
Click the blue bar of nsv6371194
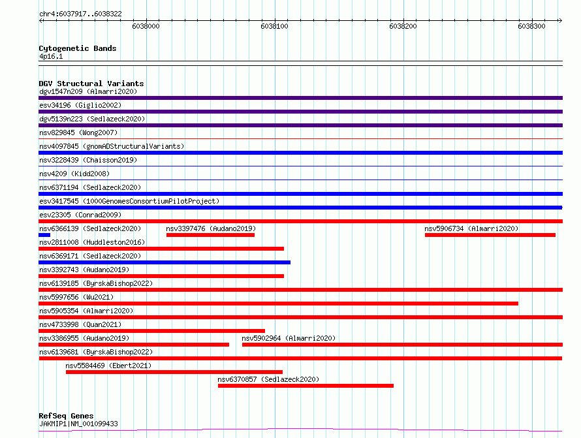(300, 194)
